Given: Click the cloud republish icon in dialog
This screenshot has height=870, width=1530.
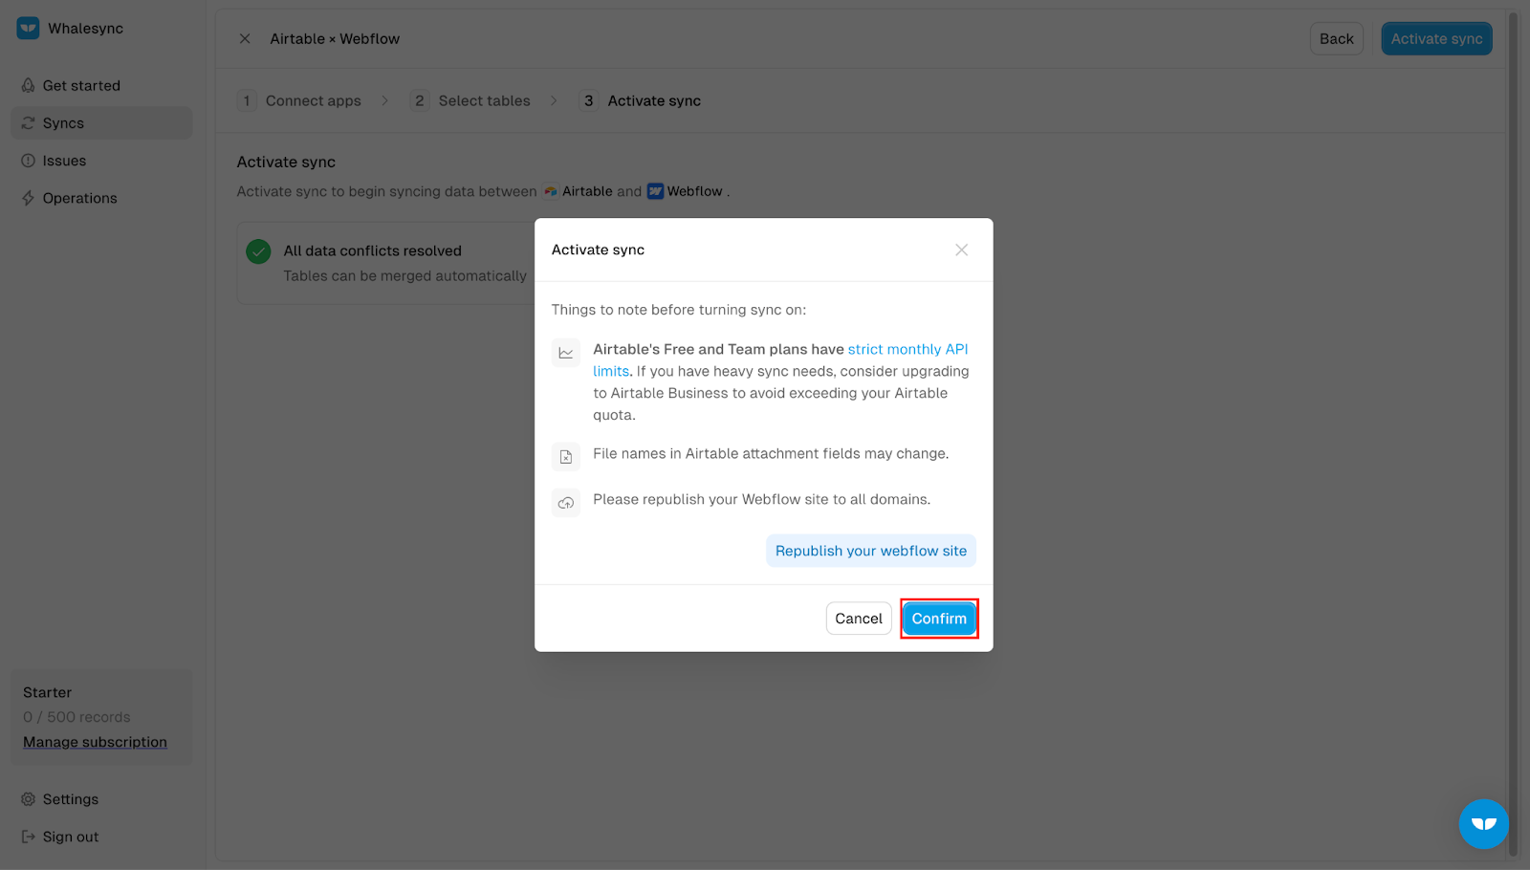Looking at the screenshot, I should 566,503.
